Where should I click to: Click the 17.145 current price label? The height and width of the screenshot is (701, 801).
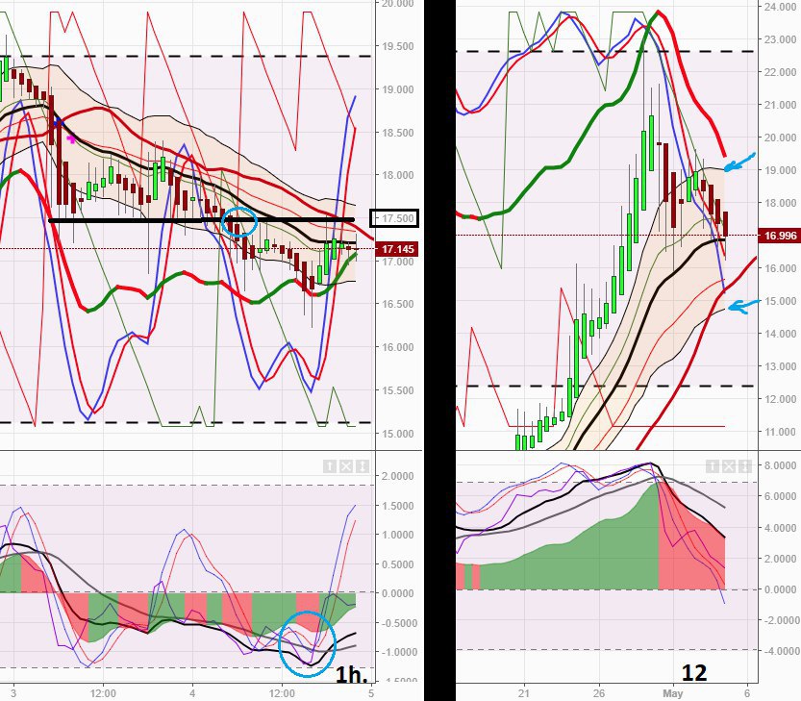pyautogui.click(x=397, y=249)
